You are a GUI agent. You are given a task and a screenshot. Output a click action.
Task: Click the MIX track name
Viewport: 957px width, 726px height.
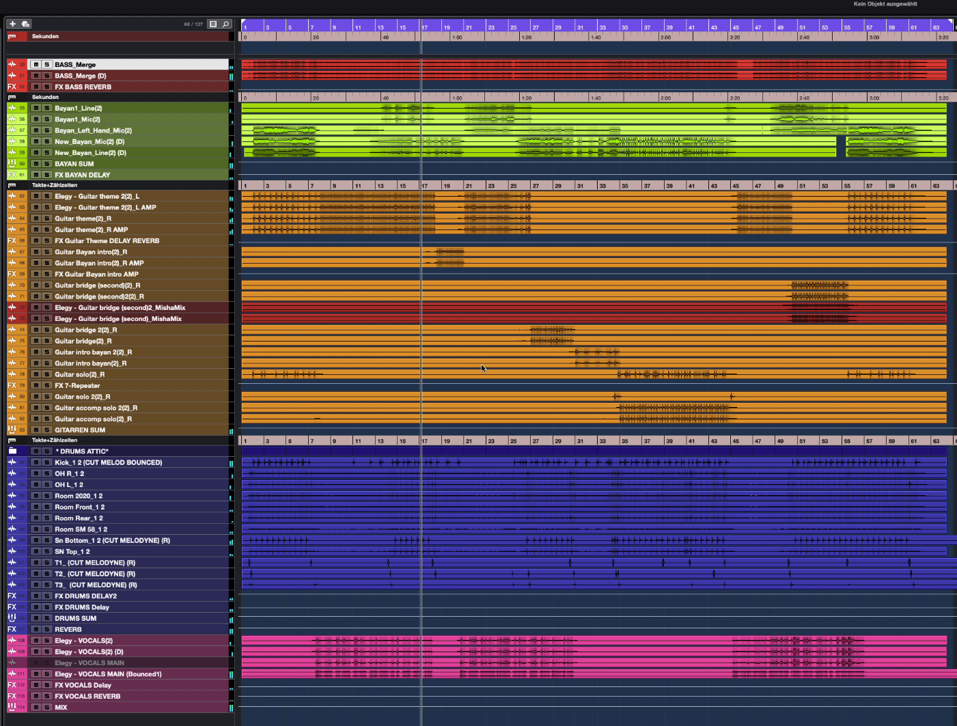pyautogui.click(x=61, y=708)
